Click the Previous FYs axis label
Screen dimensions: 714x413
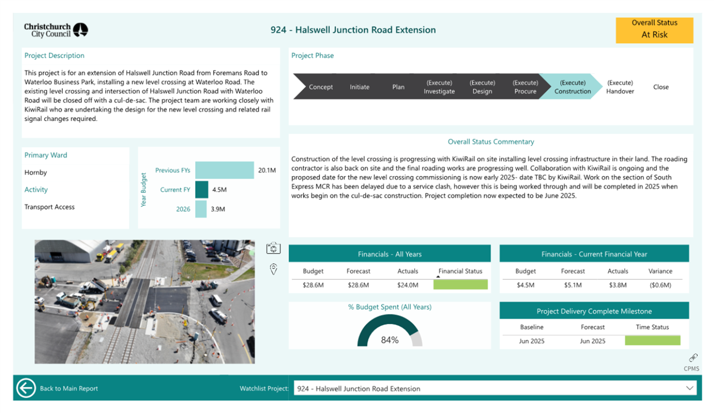click(172, 170)
